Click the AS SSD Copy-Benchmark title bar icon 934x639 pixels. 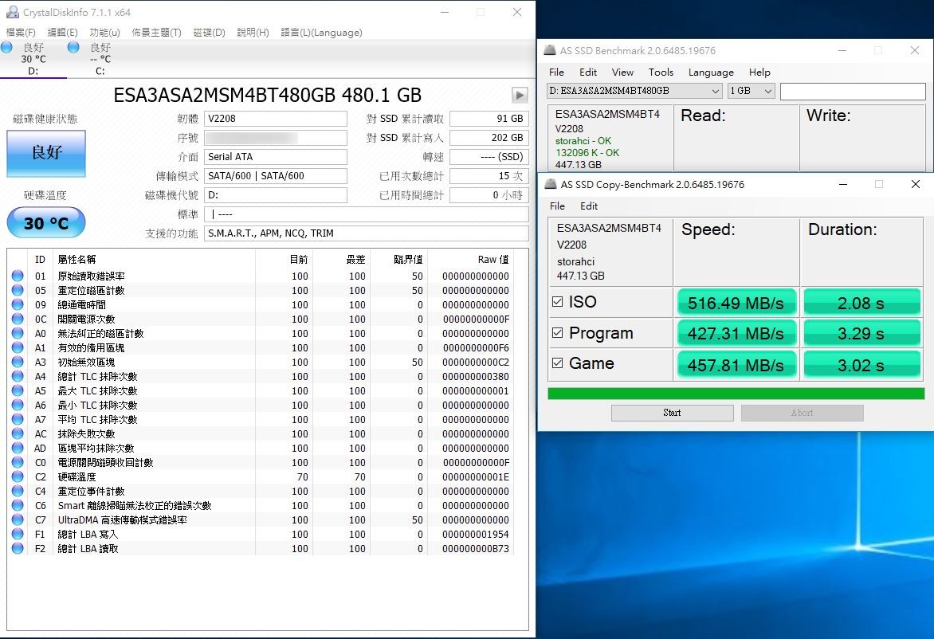(x=551, y=184)
